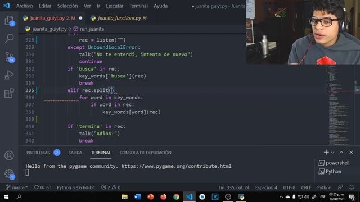Screen dimensions: 360x202
Task: Click Lín. 335, col. 24 indicator
Action: [234, 187]
